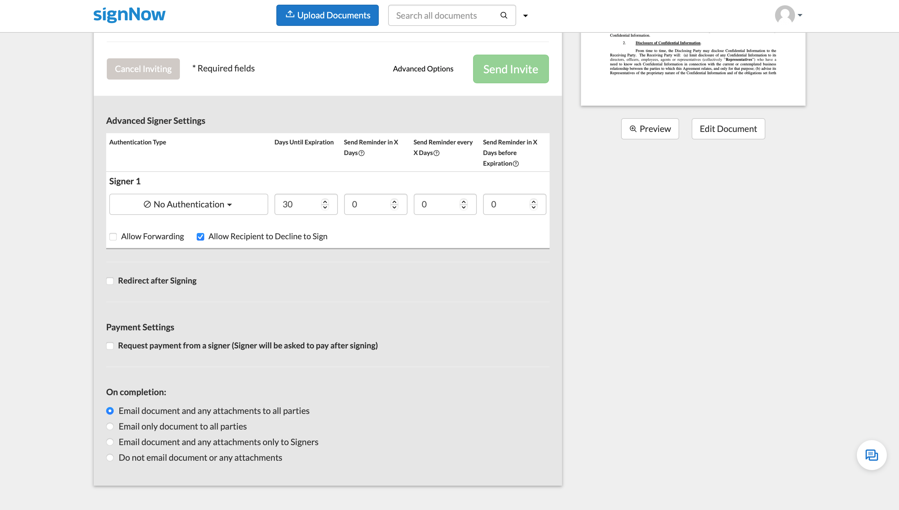Viewport: 899px width, 510px height.
Task: Click help icon for Send Reminder in X Days
Action: (x=362, y=153)
